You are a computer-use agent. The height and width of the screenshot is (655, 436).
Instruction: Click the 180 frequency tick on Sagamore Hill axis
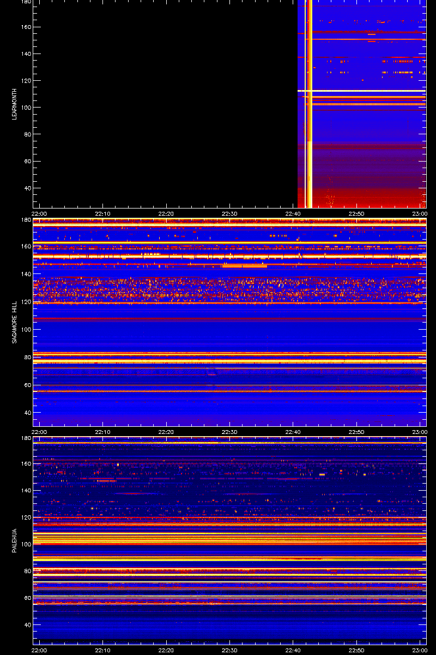click(x=26, y=220)
